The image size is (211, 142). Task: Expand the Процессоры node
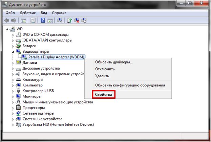pos(13,108)
